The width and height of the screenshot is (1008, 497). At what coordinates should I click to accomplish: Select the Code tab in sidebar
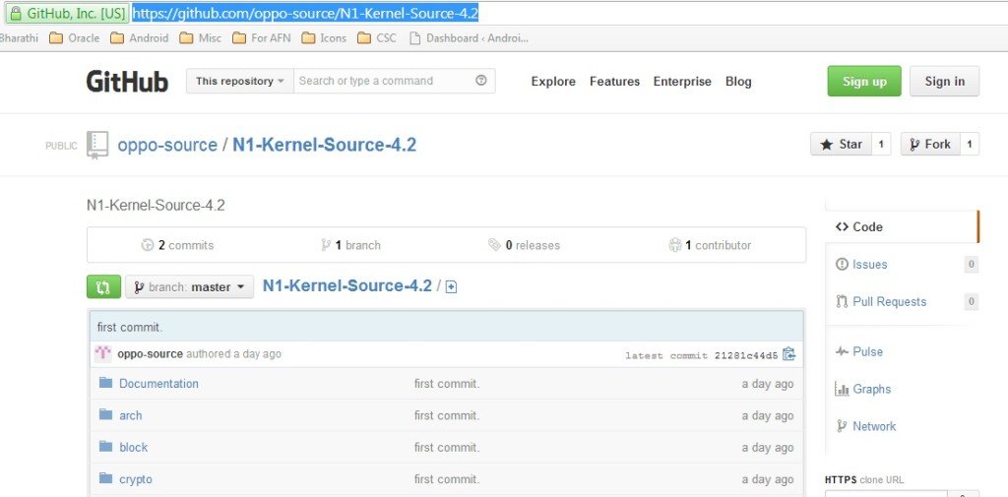[902, 226]
